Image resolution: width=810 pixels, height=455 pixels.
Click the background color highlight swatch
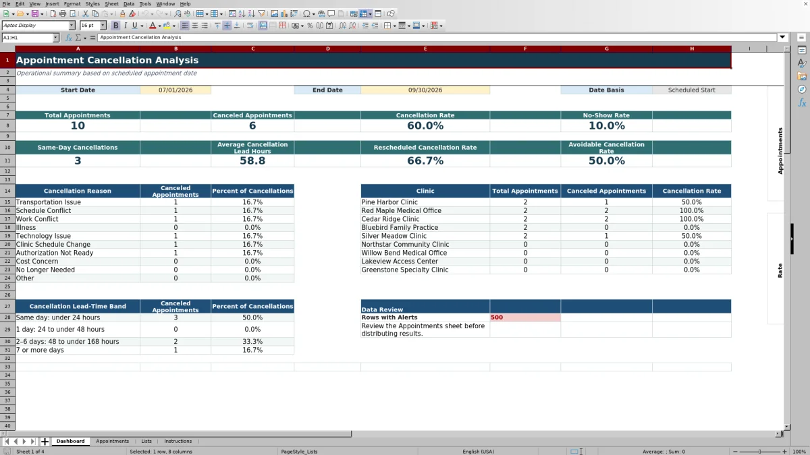click(x=167, y=26)
